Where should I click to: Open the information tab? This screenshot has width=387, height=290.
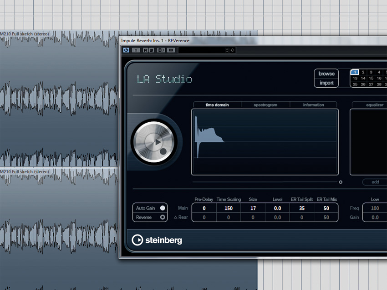tap(313, 105)
